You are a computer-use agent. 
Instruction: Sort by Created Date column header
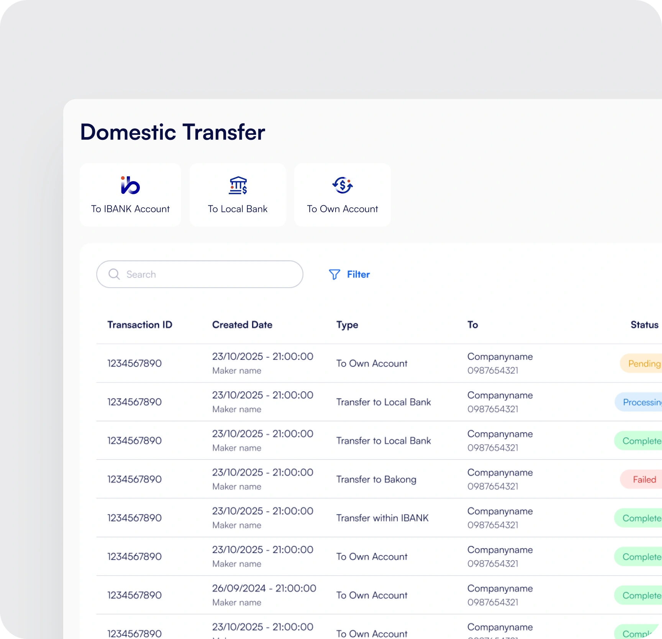pos(242,325)
